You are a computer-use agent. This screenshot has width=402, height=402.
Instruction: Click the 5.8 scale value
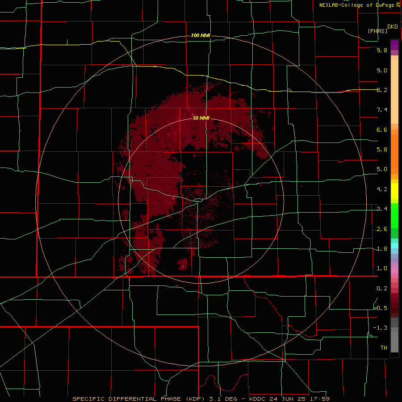(382, 150)
